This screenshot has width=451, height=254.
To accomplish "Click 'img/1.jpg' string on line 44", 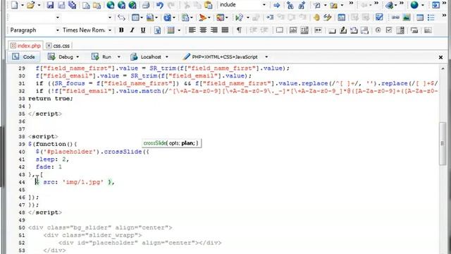I will click(83, 182).
